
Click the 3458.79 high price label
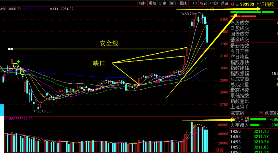coord(187,13)
